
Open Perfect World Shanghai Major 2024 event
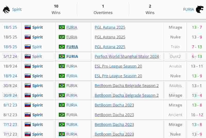127,56
